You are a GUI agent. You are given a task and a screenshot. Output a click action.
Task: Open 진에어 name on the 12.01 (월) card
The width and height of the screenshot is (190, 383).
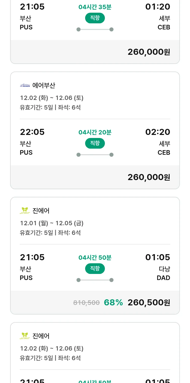click(x=41, y=211)
